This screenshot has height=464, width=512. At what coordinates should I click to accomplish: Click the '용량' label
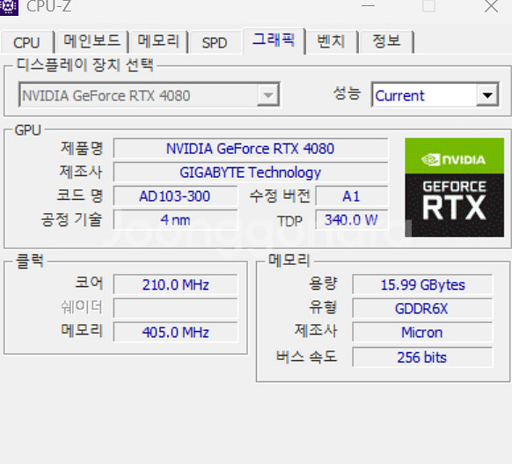pyautogui.click(x=323, y=284)
